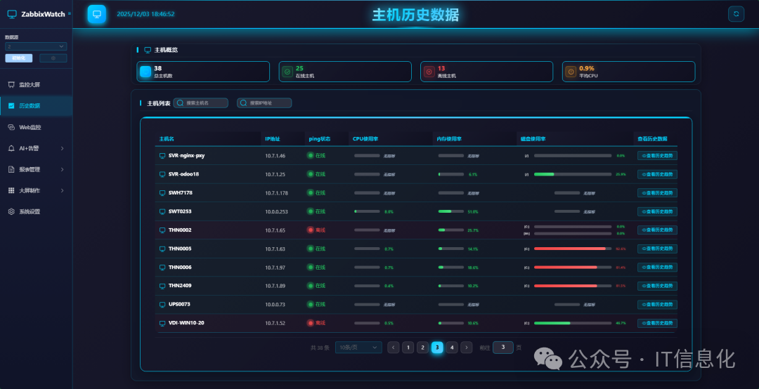Click the 系统设置 gear icon

pos(11,211)
